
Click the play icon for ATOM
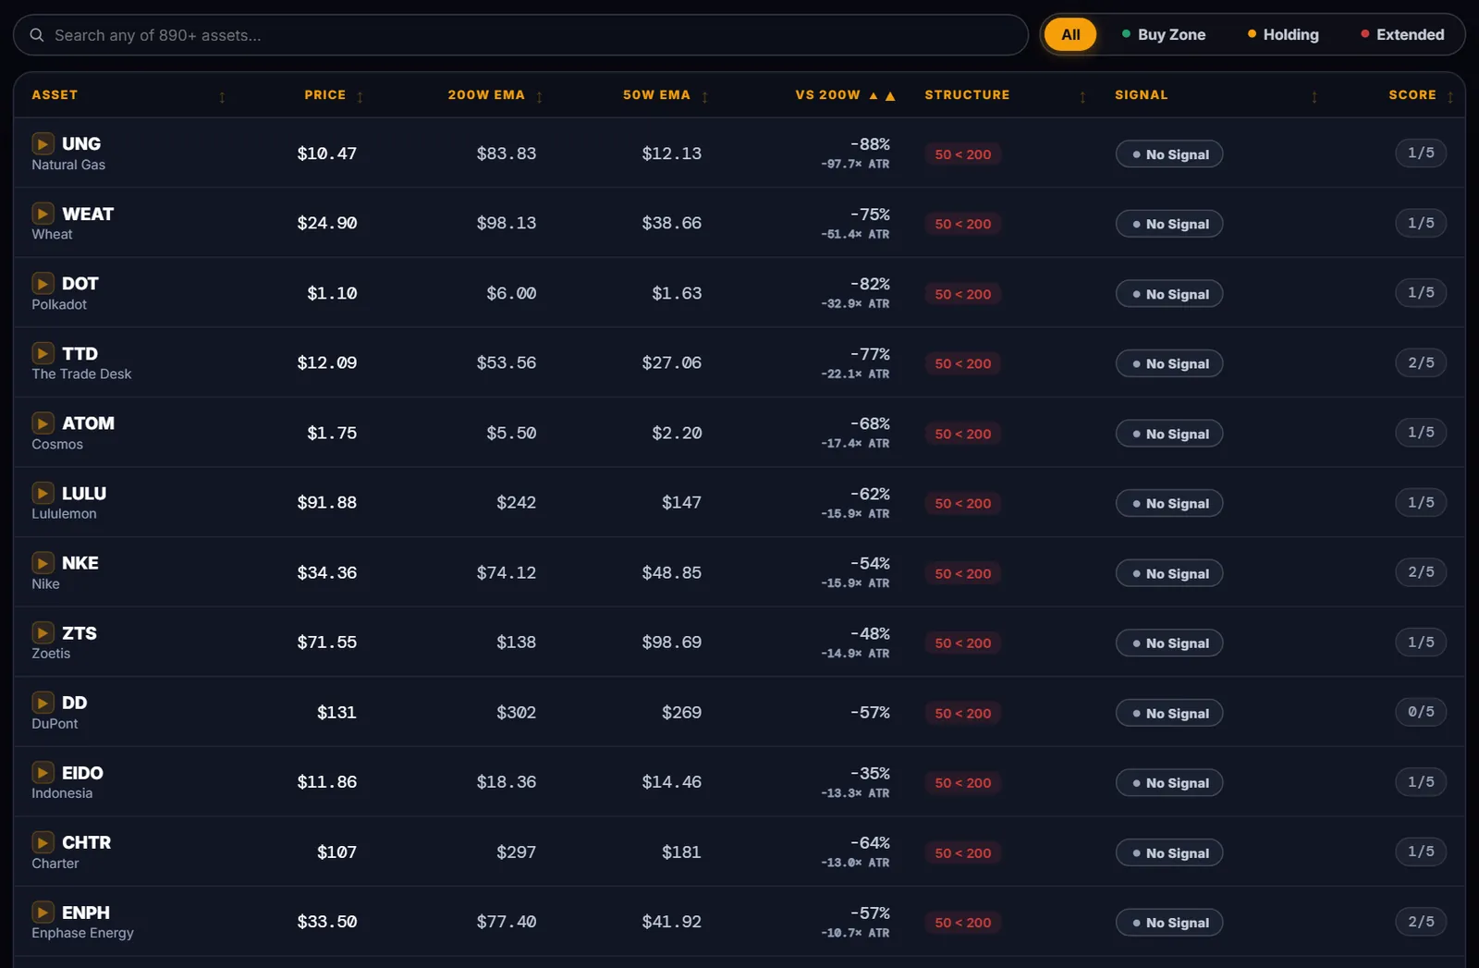[43, 423]
